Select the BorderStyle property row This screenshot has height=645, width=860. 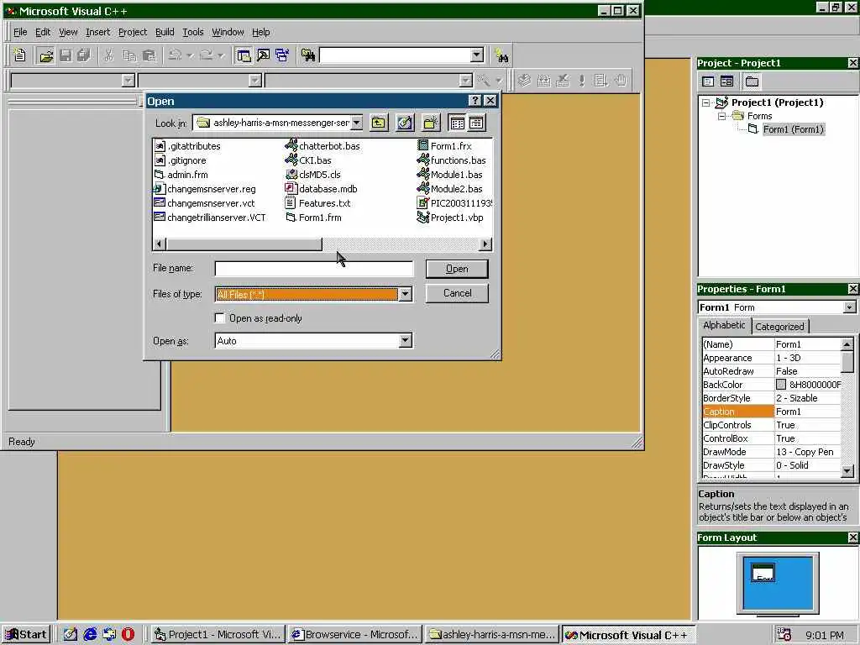(x=771, y=398)
